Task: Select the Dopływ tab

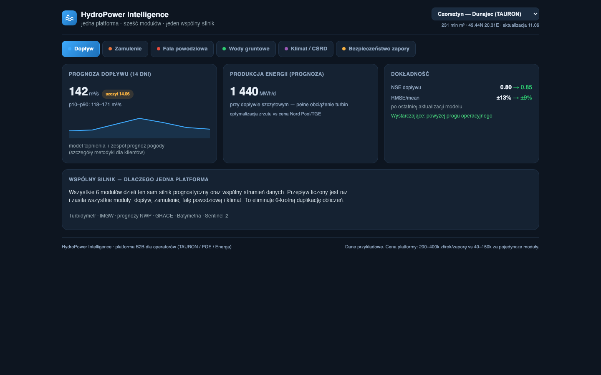Action: tap(81, 49)
